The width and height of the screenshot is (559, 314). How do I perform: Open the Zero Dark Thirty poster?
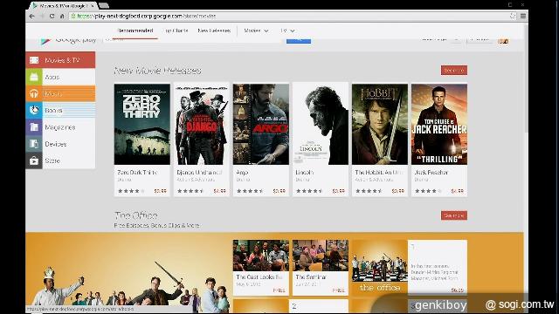(x=142, y=124)
